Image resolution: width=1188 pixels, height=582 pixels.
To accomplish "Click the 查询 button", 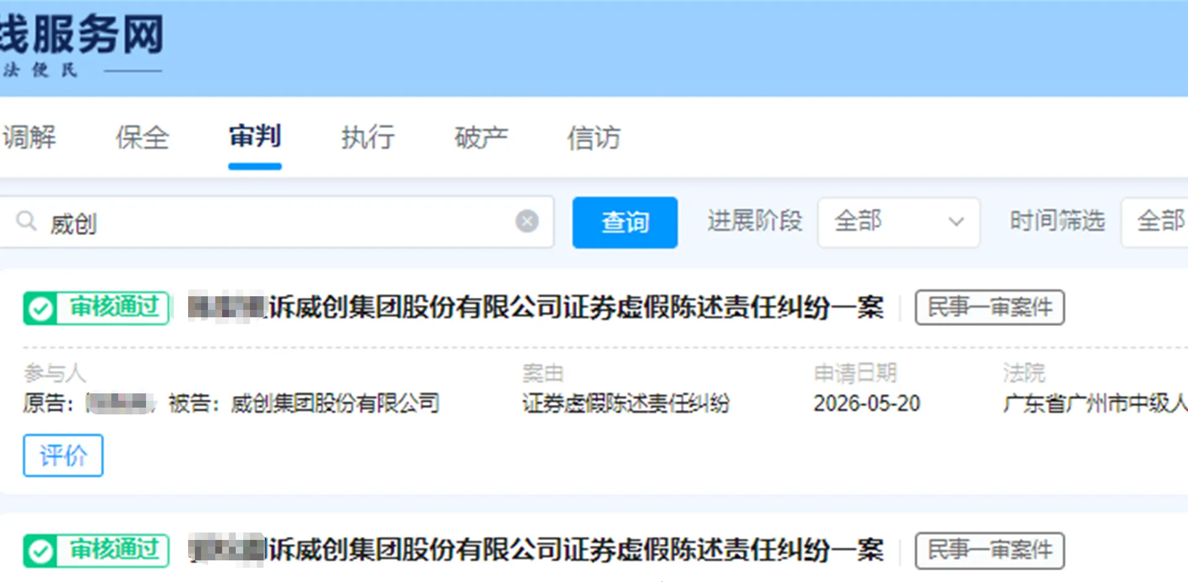I will [625, 223].
